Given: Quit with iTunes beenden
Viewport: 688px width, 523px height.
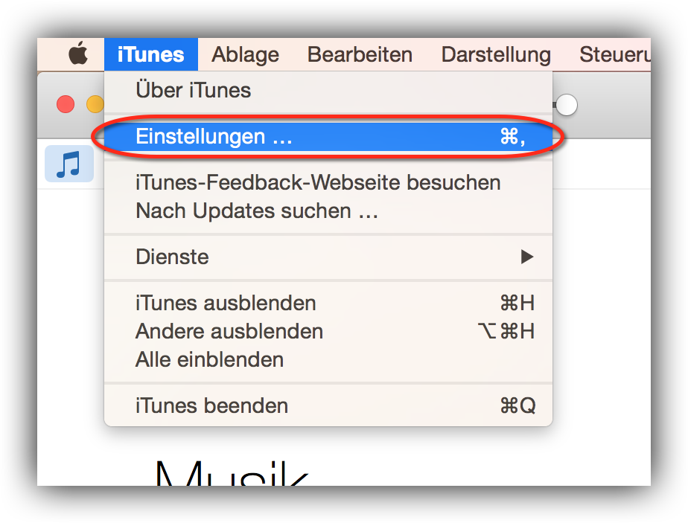Looking at the screenshot, I should pos(328,405).
